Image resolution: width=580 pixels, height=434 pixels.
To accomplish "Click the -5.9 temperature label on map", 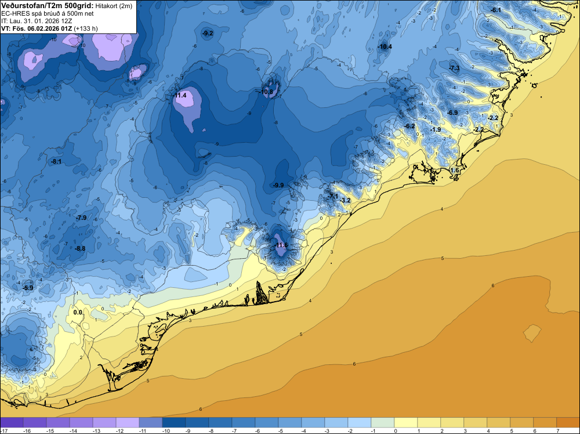I will pyautogui.click(x=28, y=288).
